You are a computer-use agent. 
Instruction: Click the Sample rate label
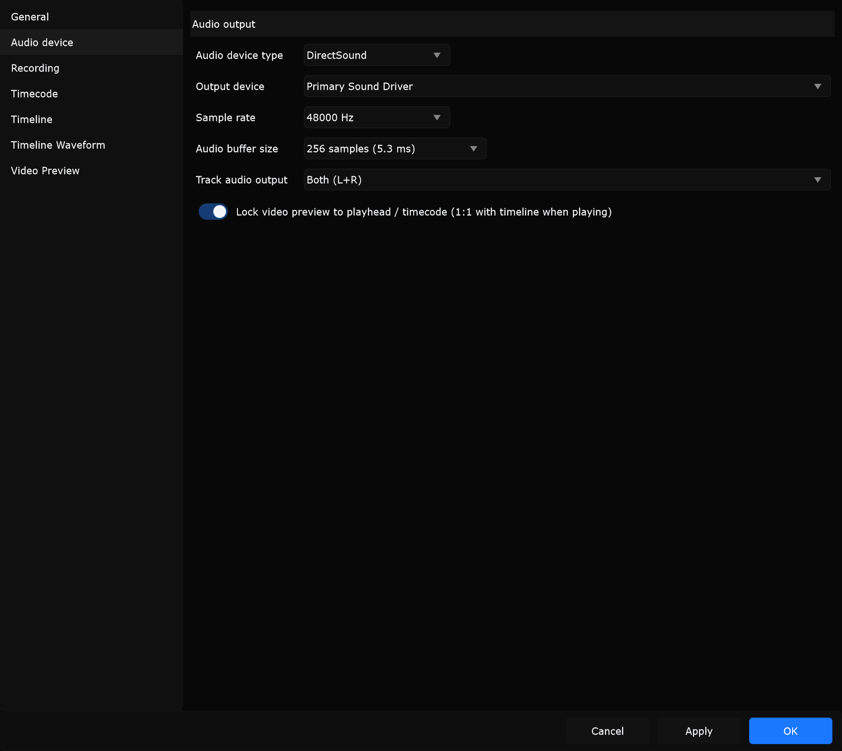point(226,118)
